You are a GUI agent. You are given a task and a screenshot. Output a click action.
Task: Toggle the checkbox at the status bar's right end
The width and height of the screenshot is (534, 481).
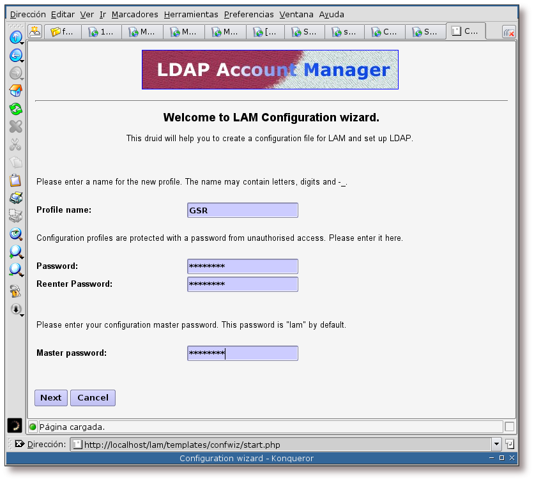tap(509, 427)
